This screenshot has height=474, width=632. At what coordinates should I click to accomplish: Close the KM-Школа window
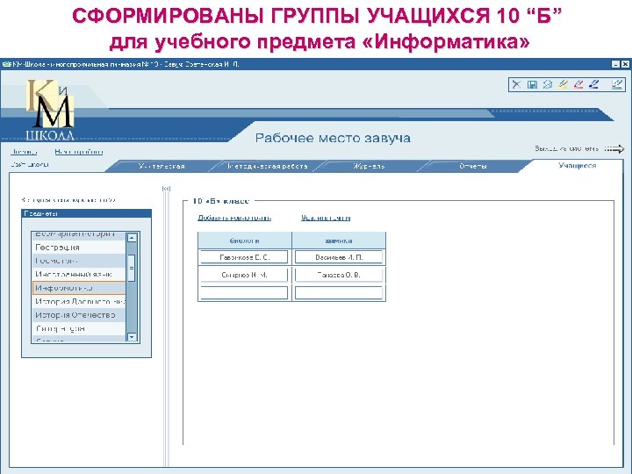point(625,64)
